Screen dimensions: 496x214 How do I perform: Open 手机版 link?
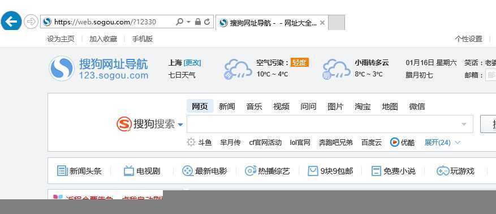coord(143,39)
